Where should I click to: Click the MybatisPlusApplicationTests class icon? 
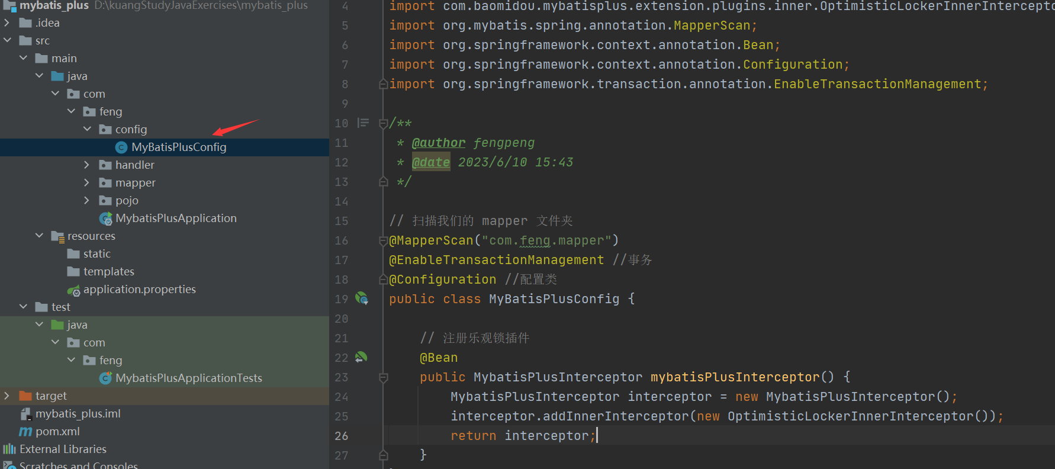[x=106, y=378]
